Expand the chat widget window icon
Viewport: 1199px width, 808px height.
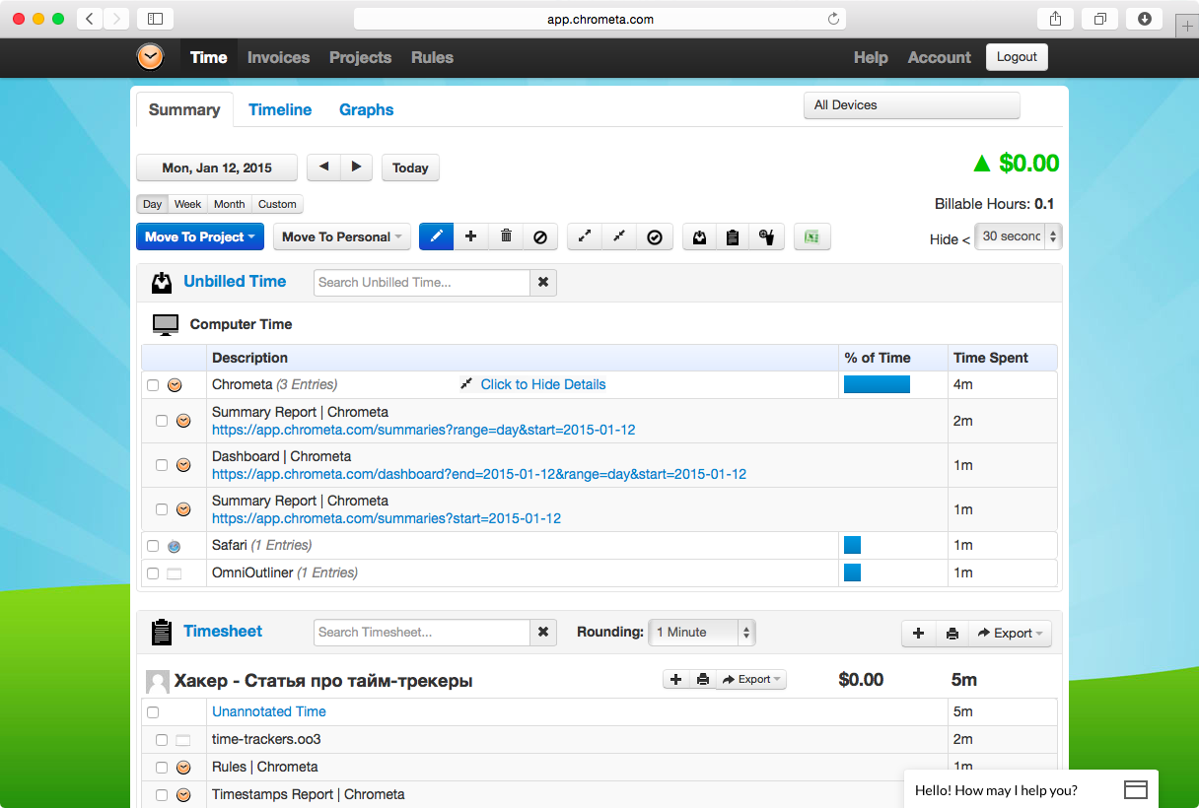(1136, 790)
